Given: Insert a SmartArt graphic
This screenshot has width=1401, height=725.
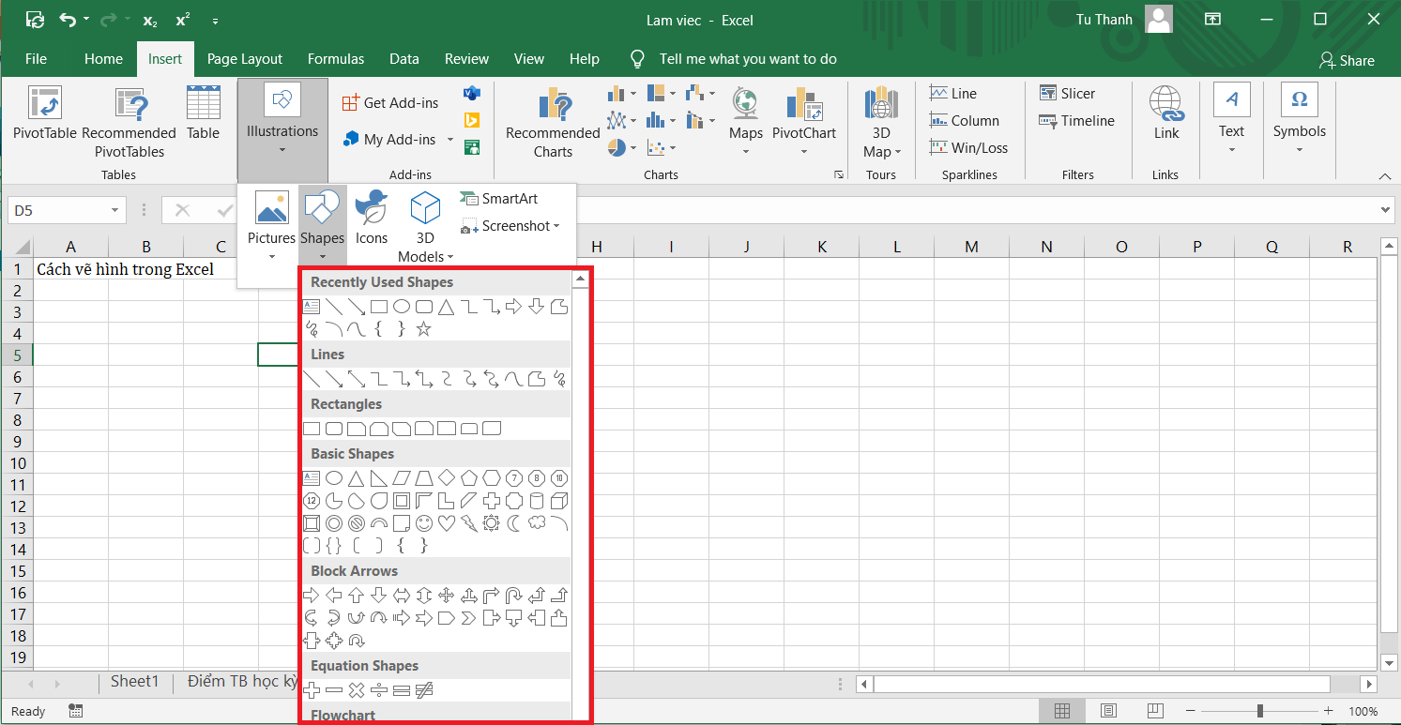Looking at the screenshot, I should 499,199.
